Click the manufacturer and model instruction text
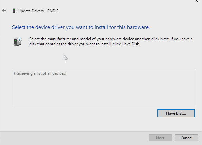 111,41
